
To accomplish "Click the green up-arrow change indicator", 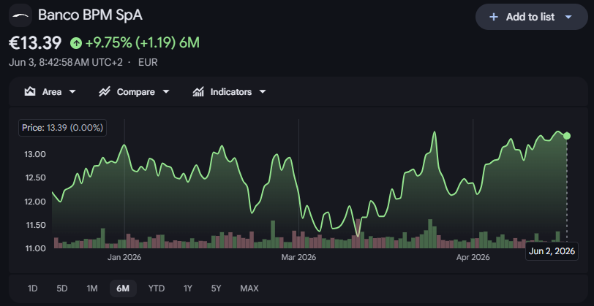I will tap(76, 44).
